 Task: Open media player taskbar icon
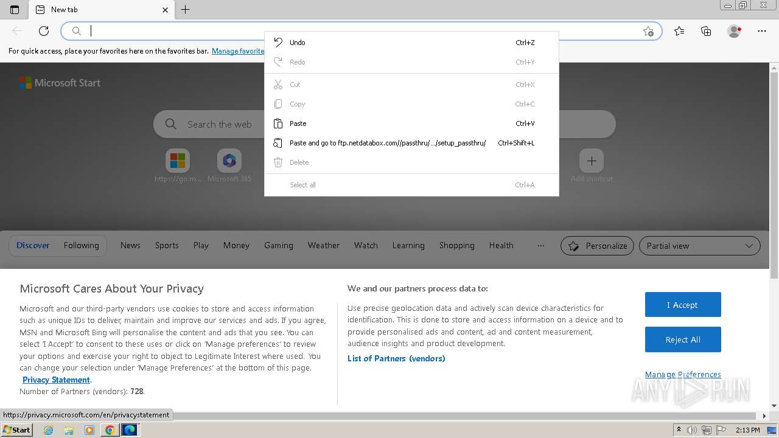point(89,430)
